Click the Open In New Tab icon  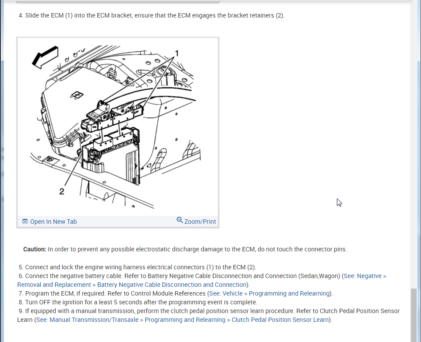coord(25,222)
